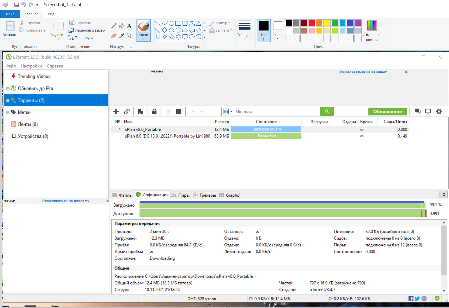The height and width of the screenshot is (308, 449).
Task: Click the Start Torrent download arrow icon
Action: [x=168, y=112]
